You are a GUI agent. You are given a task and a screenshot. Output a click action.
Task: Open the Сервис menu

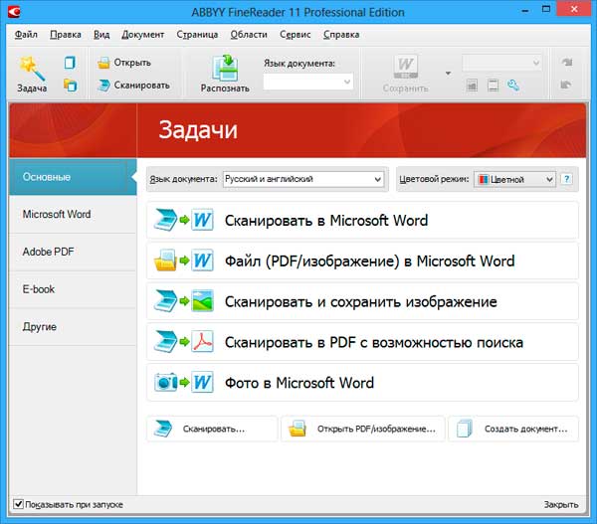(296, 34)
